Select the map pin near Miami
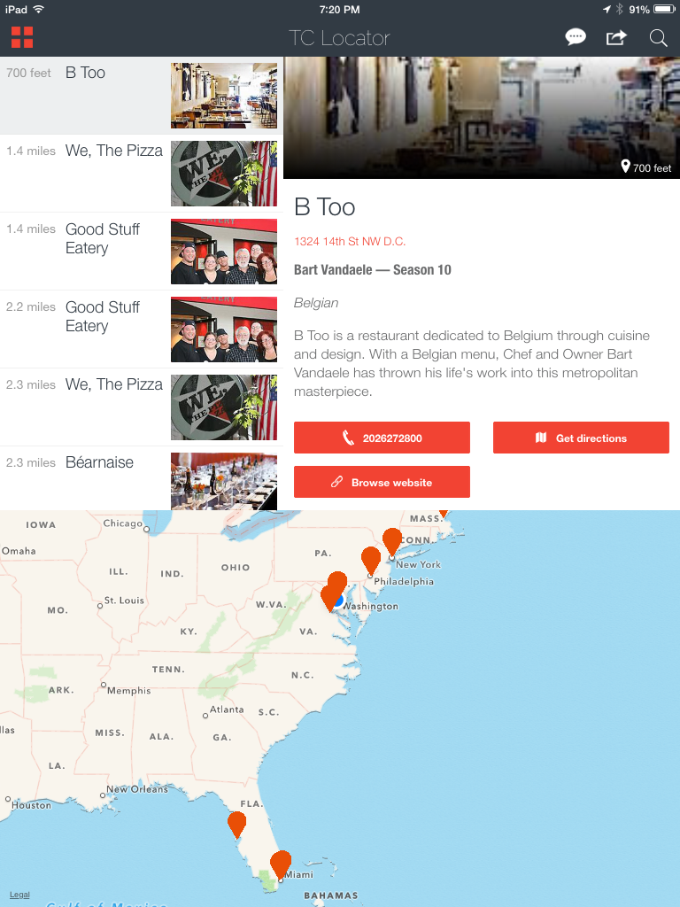 click(x=281, y=864)
